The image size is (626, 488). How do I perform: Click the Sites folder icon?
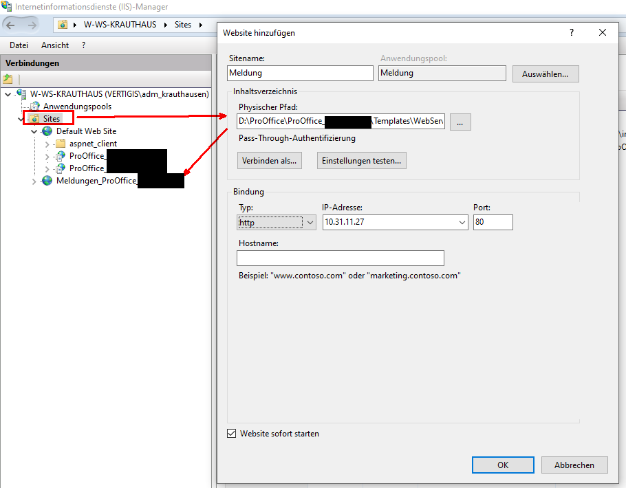[x=34, y=118]
